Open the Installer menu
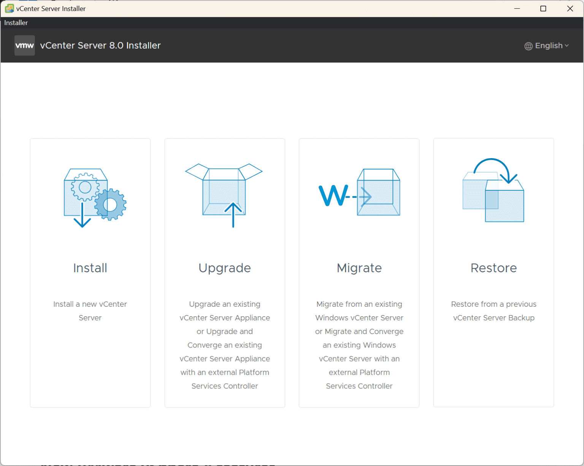Viewport: 584px width, 466px height. [16, 23]
